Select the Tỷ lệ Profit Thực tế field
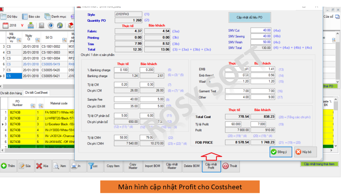 coord(237,124)
